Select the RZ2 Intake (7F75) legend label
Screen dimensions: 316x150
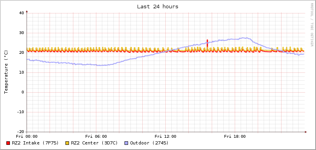[35, 143]
